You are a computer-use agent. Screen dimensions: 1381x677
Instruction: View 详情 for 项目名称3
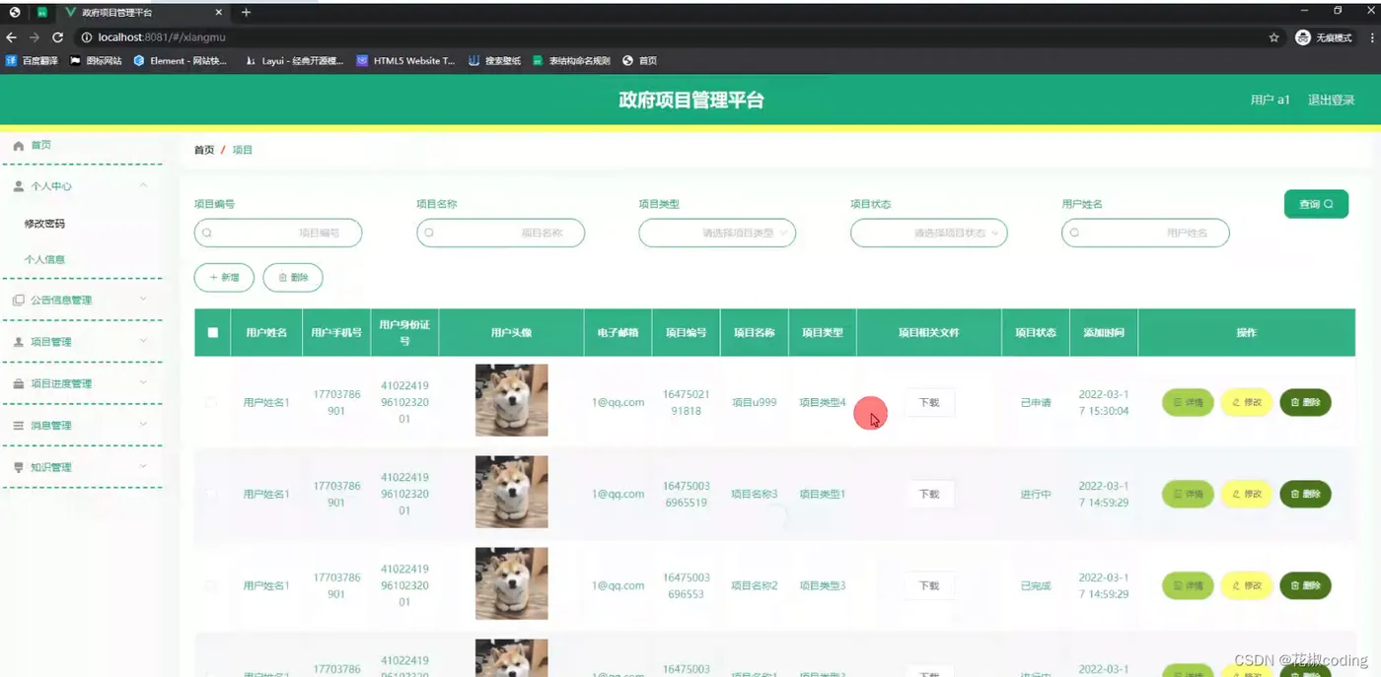tap(1188, 494)
